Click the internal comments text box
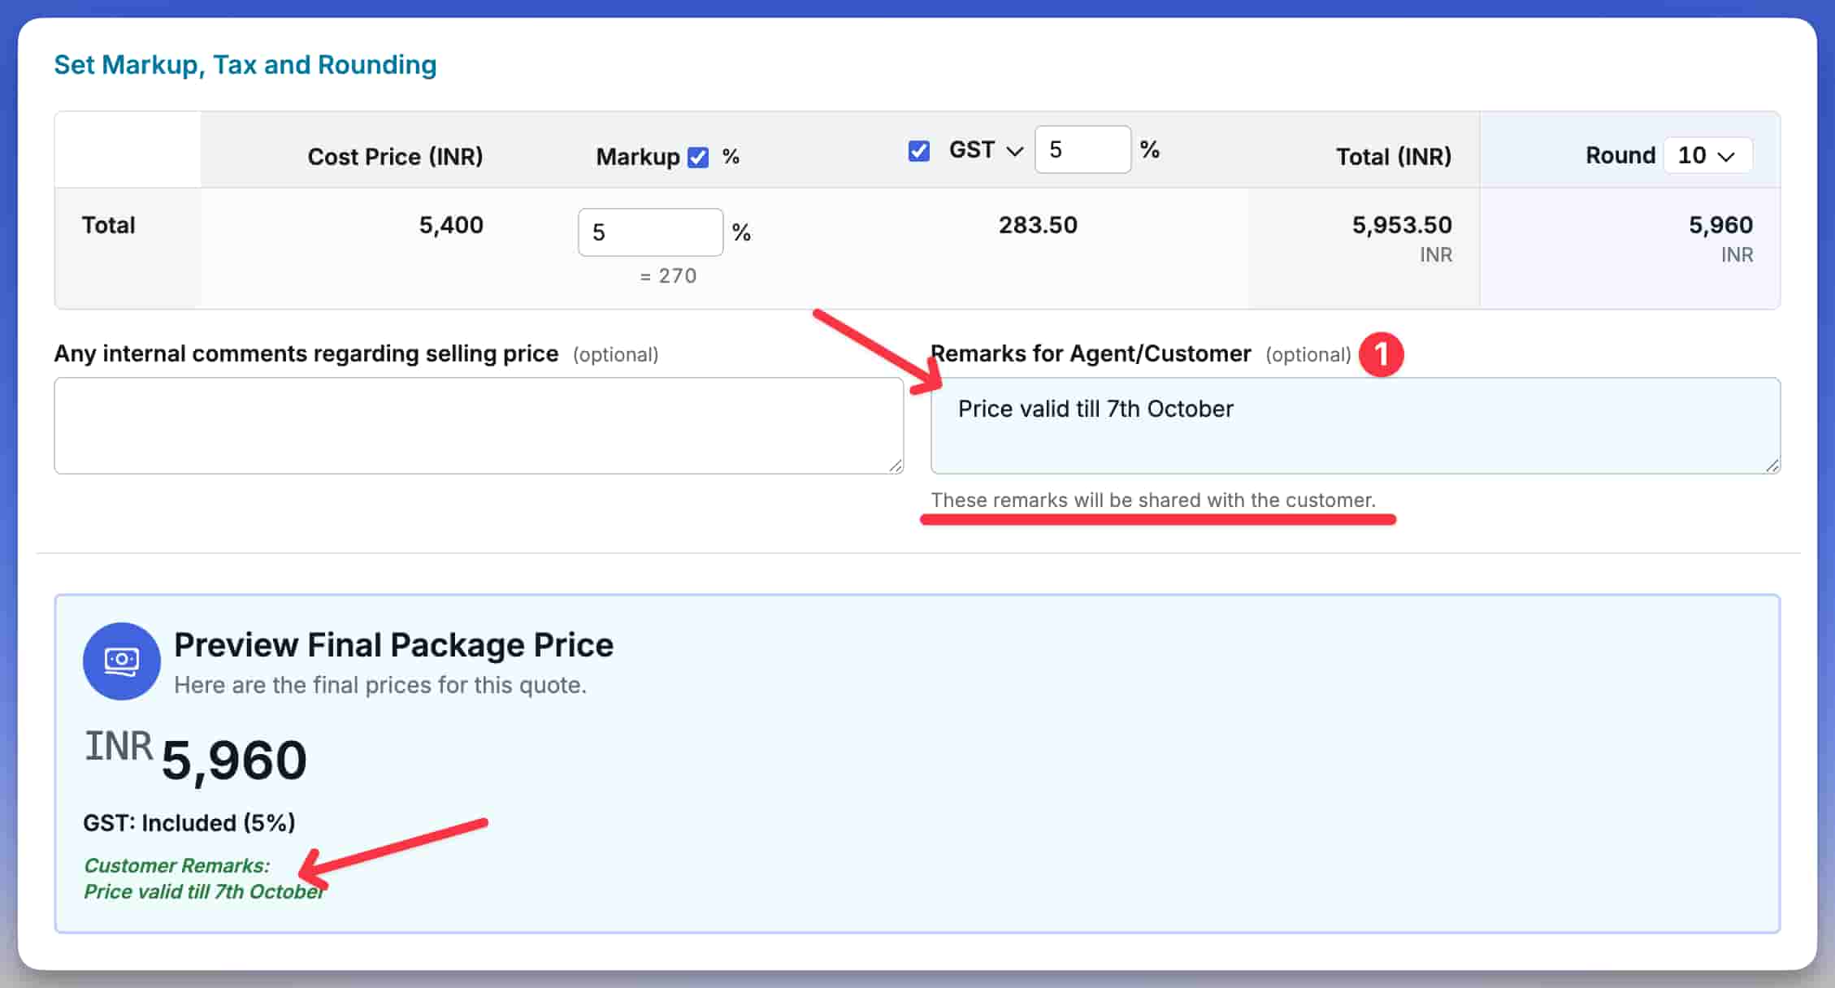Viewport: 1835px width, 988px height. tap(476, 426)
